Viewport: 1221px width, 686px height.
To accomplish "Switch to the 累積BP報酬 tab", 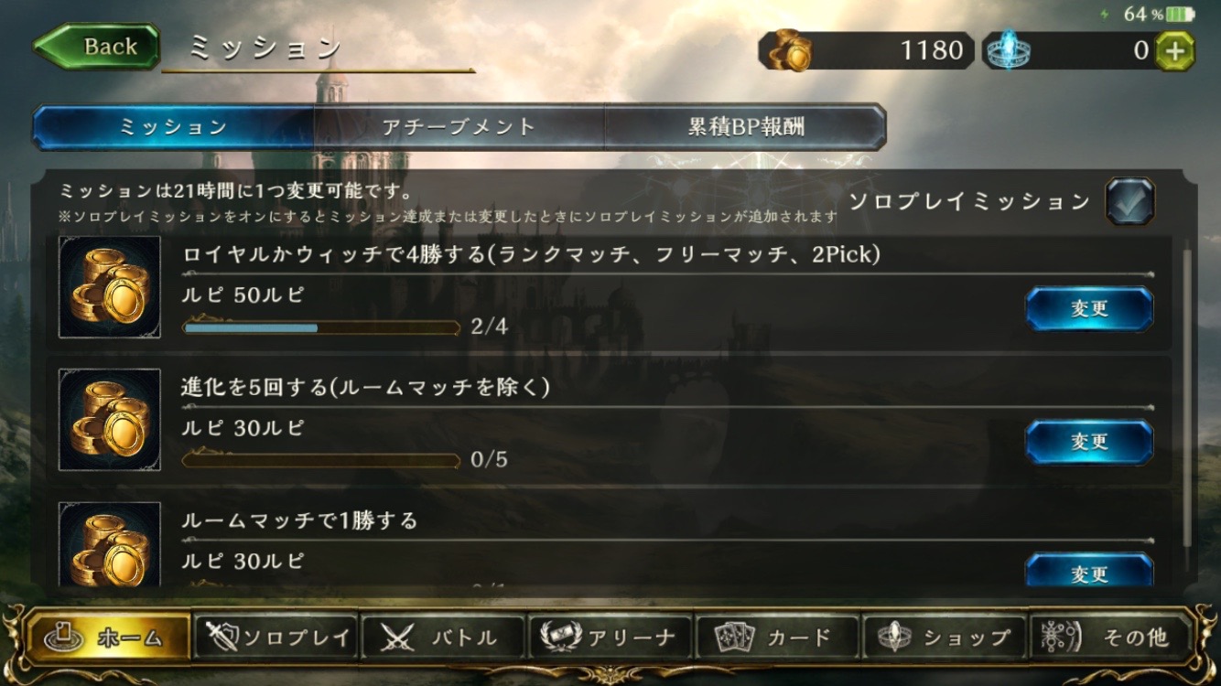I will click(x=746, y=127).
